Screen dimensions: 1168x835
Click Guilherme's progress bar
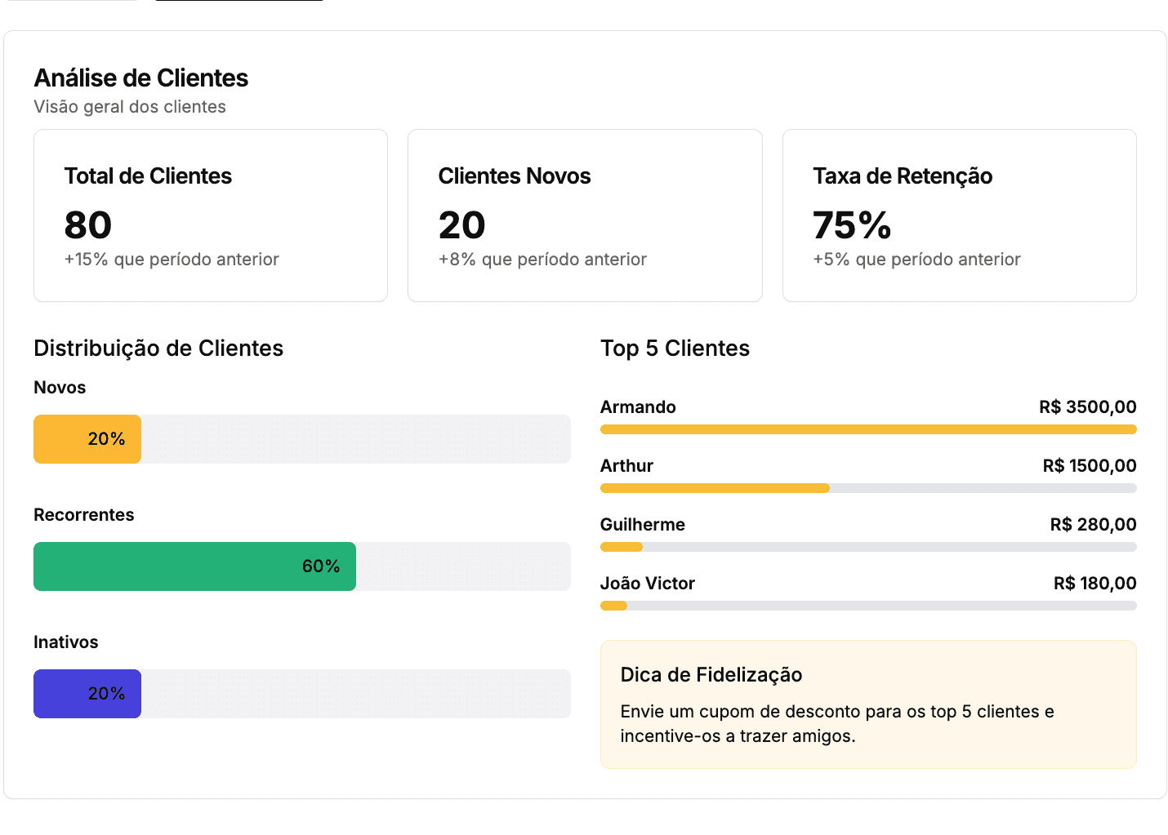(868, 547)
